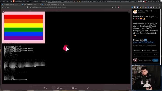Click the clock in the top panel
162x91 pixels.
[x=153, y=1]
